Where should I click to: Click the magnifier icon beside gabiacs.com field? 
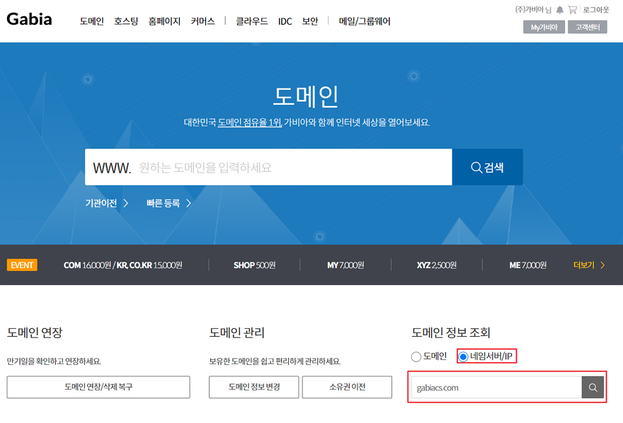(x=593, y=388)
